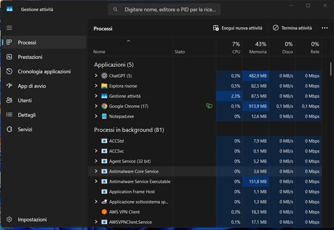
Task: Click the ChatGPT app icon
Action: pos(104,76)
